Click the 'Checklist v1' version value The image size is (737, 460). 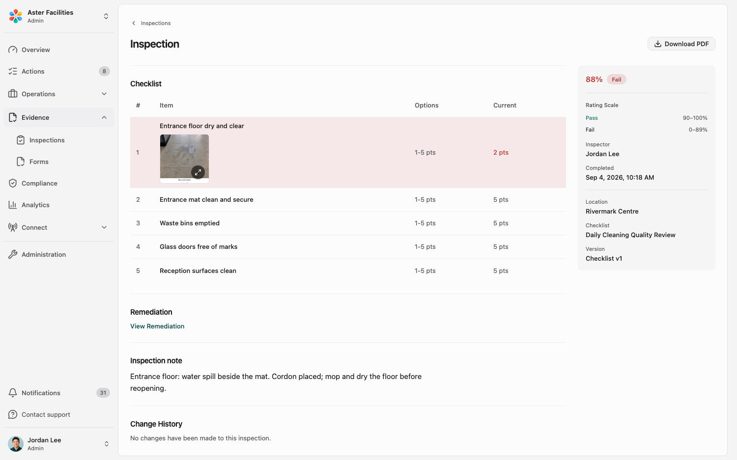(604, 258)
